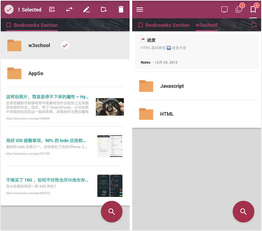262x231 pixels.
Task: Open the tabs icon with badge 1
Action: point(239,9)
